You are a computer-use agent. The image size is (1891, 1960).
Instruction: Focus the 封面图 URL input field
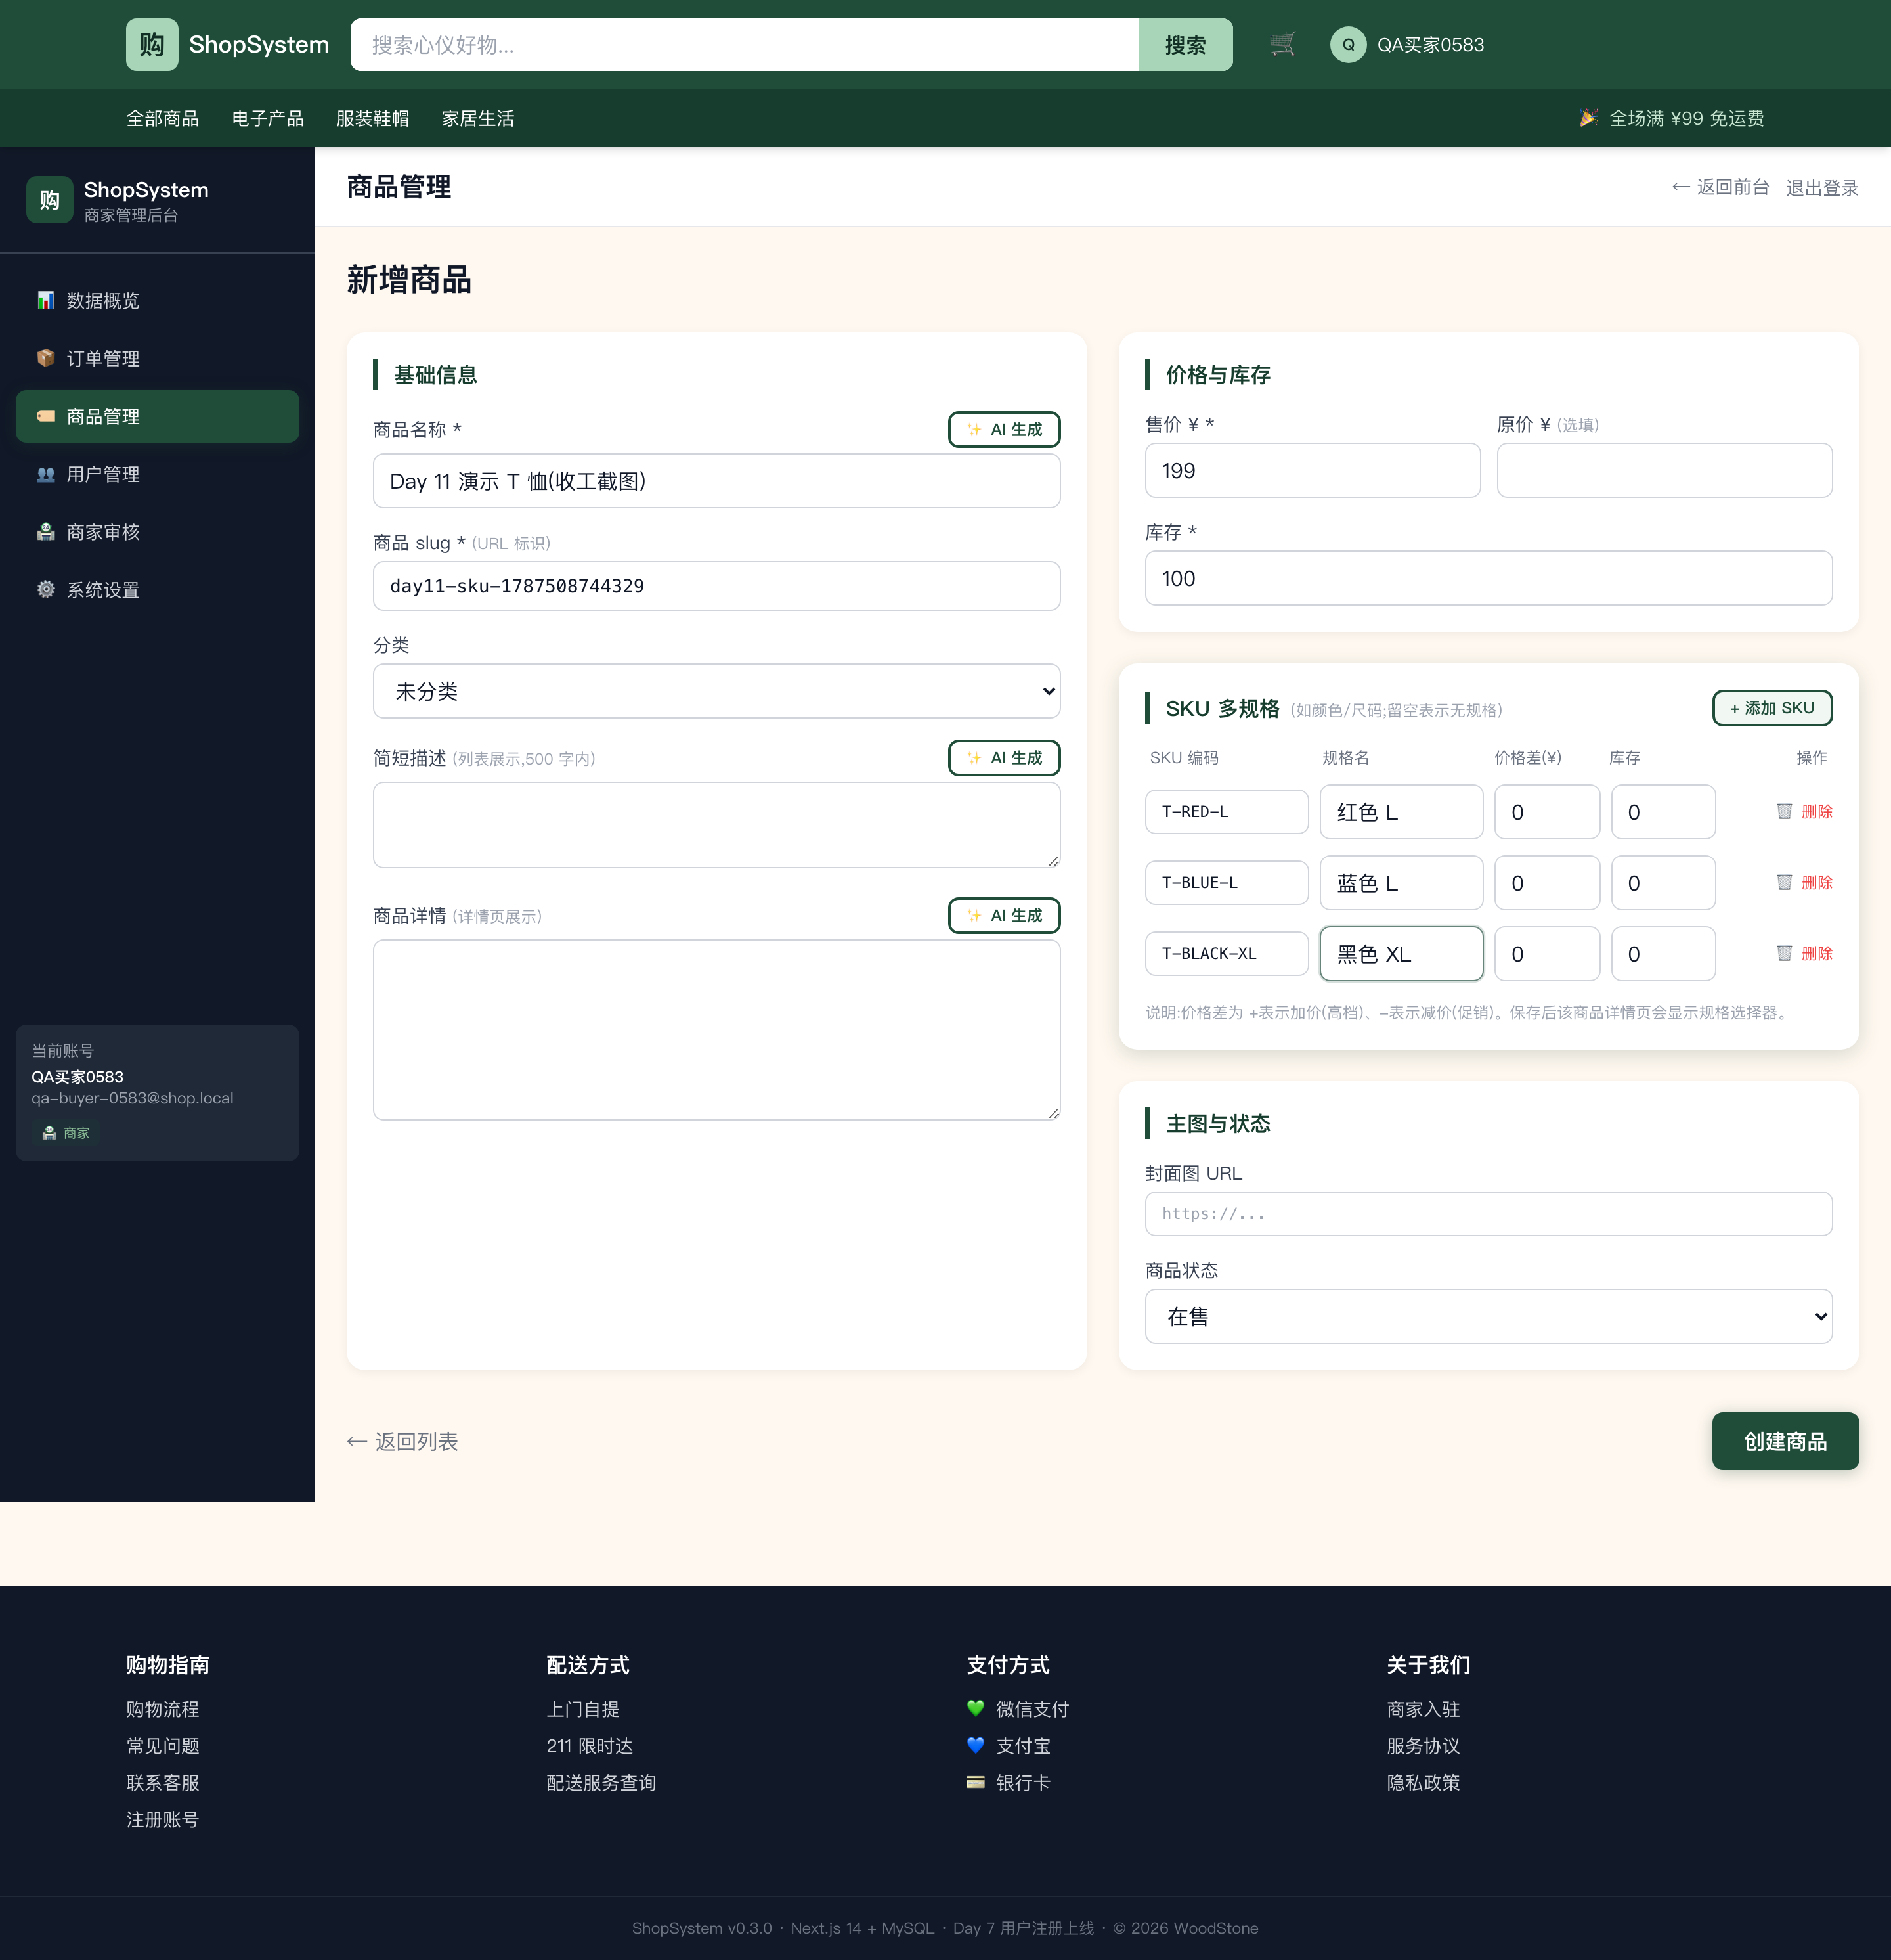click(x=1489, y=1213)
